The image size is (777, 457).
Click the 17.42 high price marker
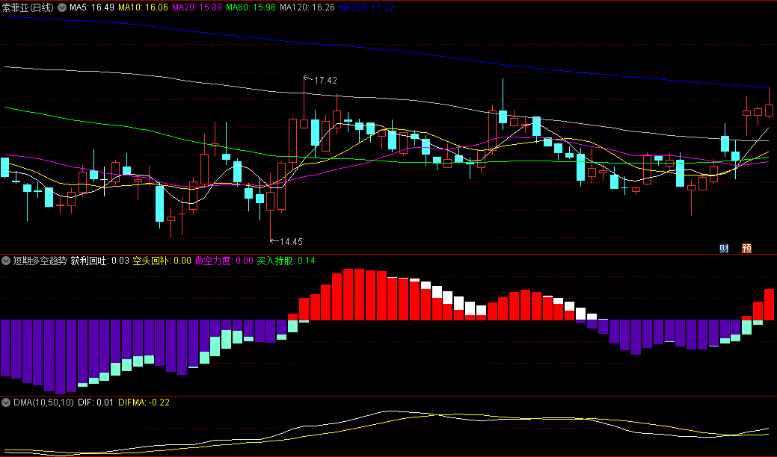tap(325, 80)
